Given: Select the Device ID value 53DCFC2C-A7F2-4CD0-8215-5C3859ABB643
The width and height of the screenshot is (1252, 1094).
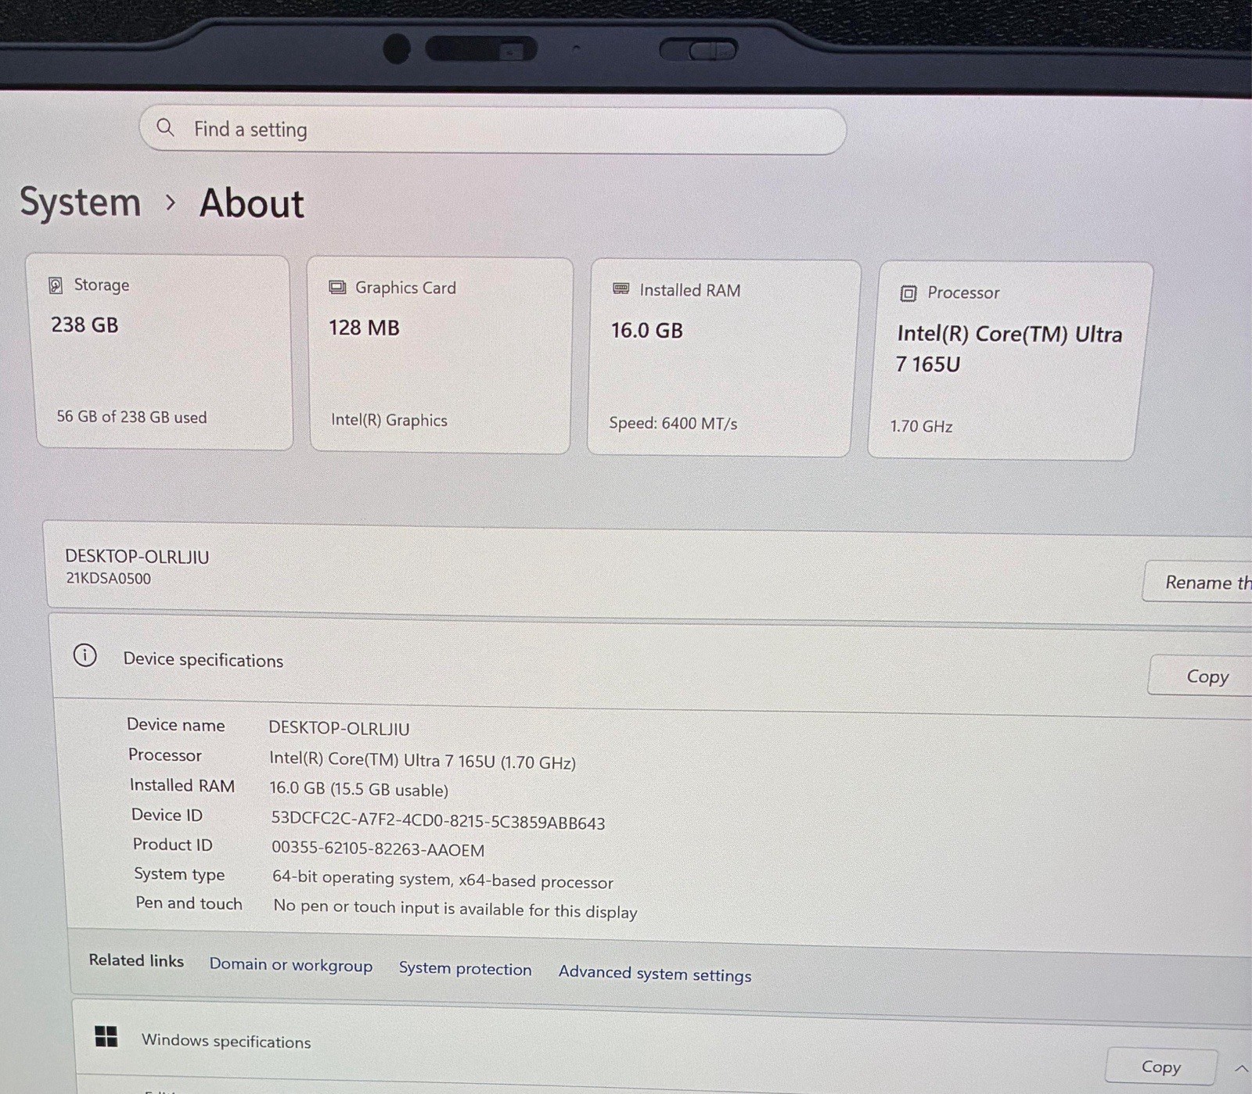Looking at the screenshot, I should point(438,820).
